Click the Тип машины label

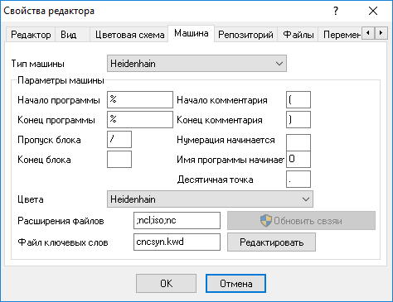38,64
